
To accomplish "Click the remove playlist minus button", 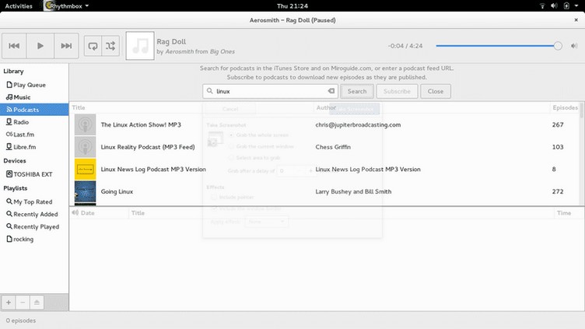I will (x=23, y=302).
